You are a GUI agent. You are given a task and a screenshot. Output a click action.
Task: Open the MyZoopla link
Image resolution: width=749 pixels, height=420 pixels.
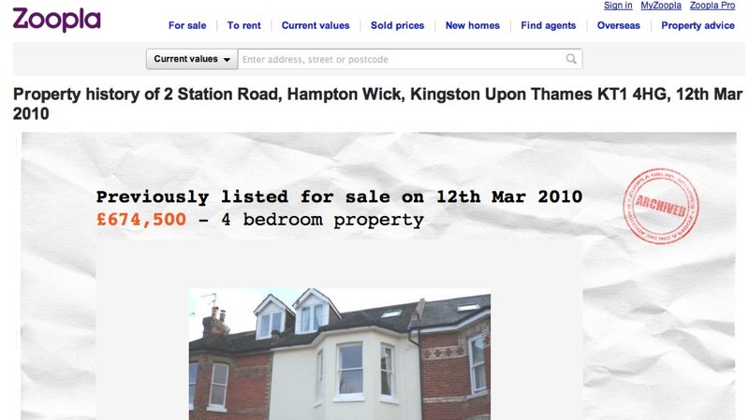click(x=661, y=6)
